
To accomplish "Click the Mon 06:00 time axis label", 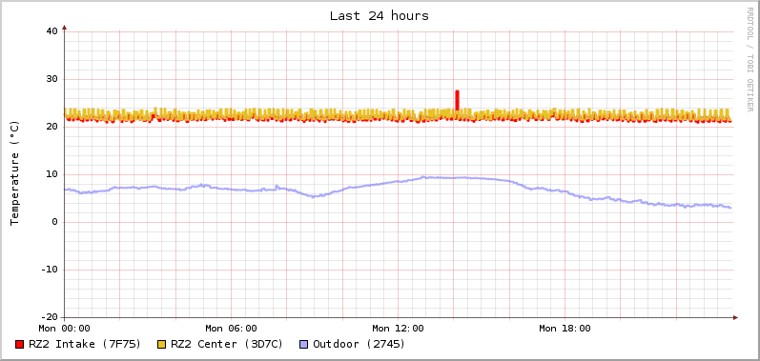I will tap(231, 329).
